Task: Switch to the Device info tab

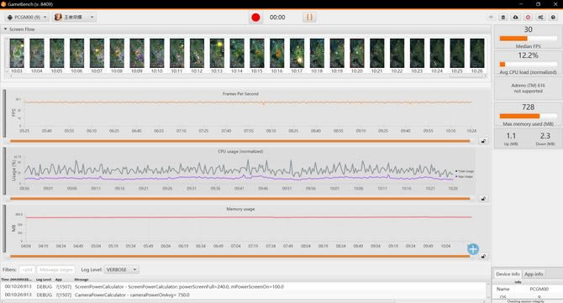Action: [x=508, y=274]
